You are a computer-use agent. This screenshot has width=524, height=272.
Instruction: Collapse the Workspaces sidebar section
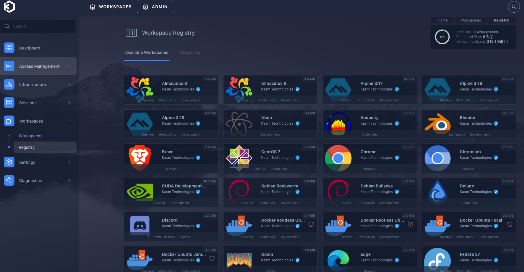point(70,121)
